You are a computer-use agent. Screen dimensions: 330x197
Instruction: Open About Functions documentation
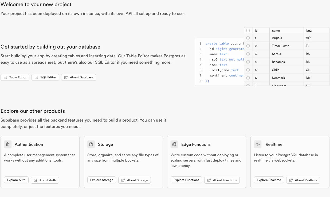pos(222,180)
